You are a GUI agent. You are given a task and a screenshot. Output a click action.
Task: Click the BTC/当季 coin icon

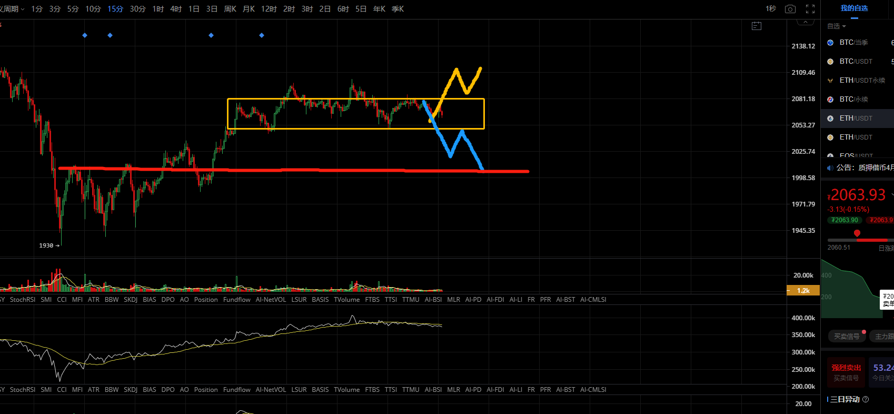(830, 43)
